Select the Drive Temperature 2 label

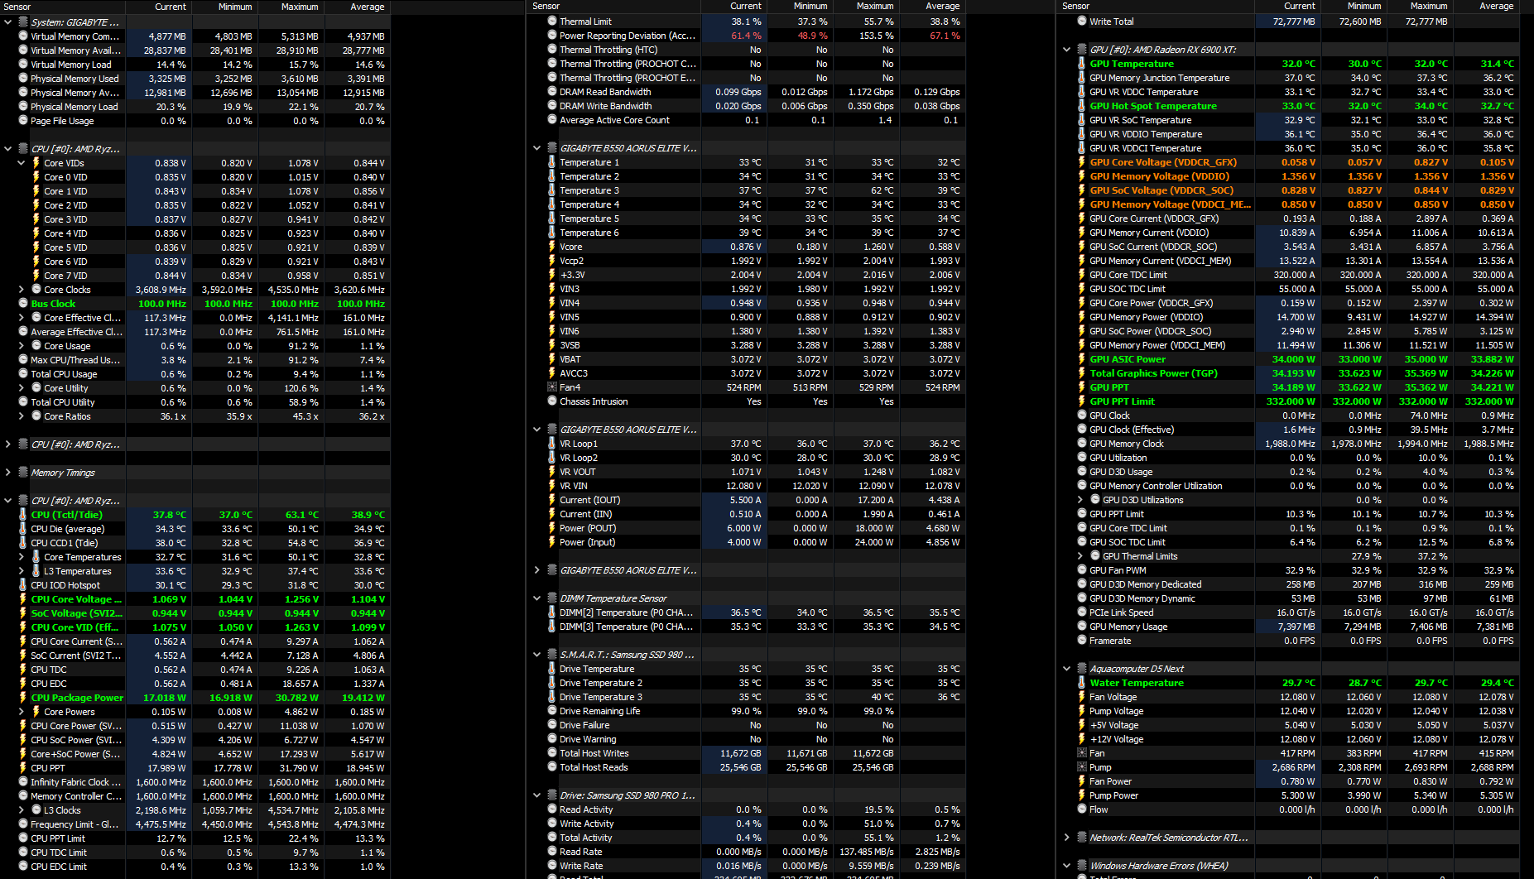point(601,683)
